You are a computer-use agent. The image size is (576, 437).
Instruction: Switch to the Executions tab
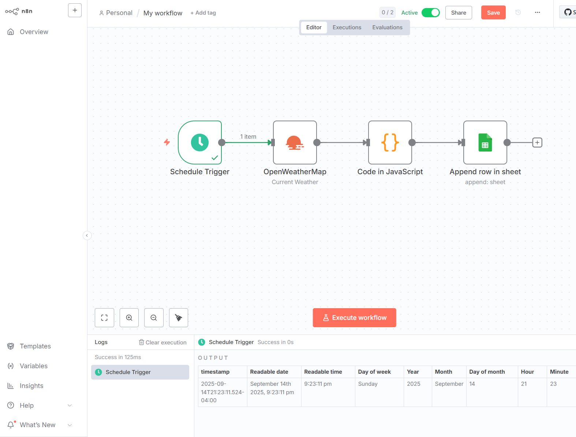tap(347, 27)
